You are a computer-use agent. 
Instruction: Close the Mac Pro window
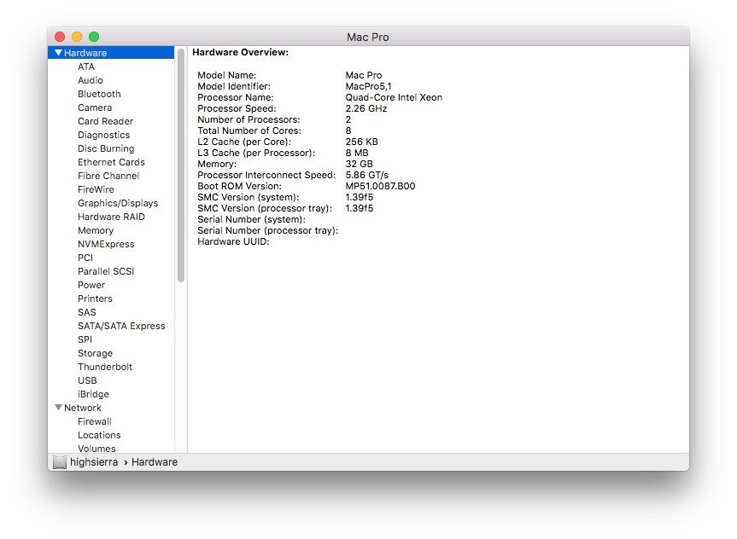pyautogui.click(x=60, y=37)
